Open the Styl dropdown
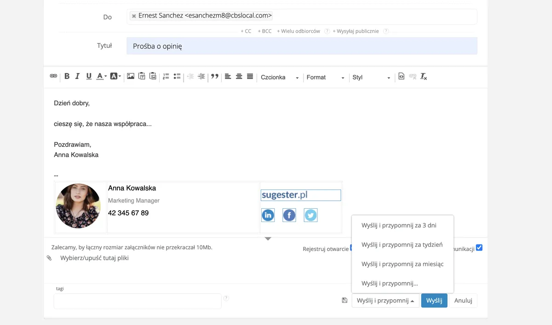552x325 pixels. point(371,77)
